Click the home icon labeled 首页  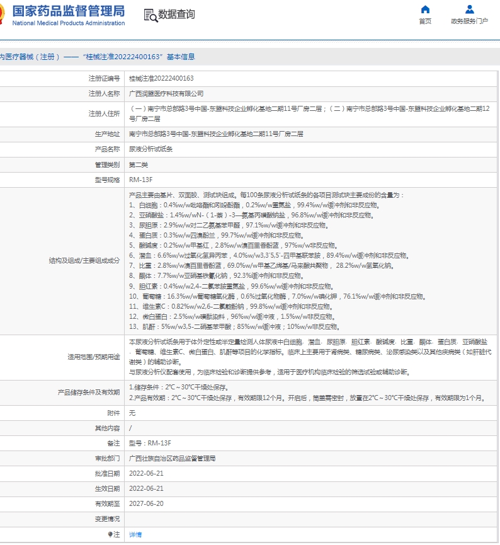pos(425,9)
